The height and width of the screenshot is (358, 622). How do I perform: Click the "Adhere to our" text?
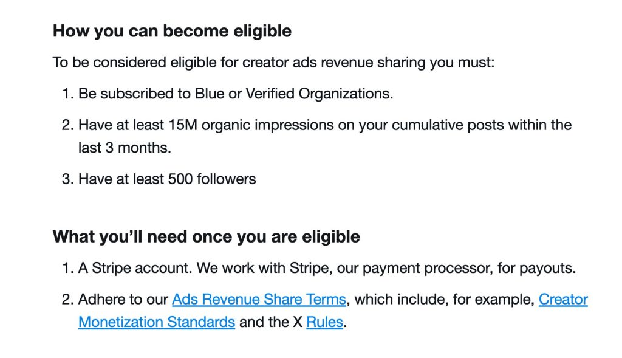pyautogui.click(x=123, y=299)
